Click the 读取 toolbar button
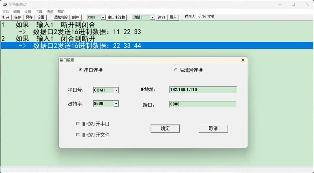Viewport: 314px width, 173px height. coord(161,17)
